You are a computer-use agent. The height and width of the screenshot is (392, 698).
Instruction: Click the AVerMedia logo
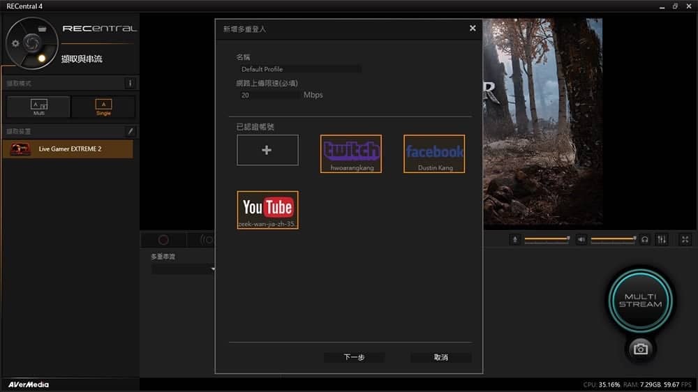(29, 384)
